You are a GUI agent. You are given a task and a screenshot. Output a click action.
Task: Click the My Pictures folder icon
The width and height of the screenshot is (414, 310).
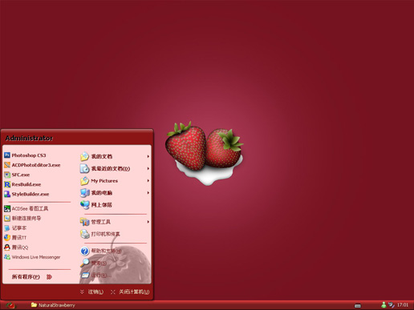(x=84, y=181)
